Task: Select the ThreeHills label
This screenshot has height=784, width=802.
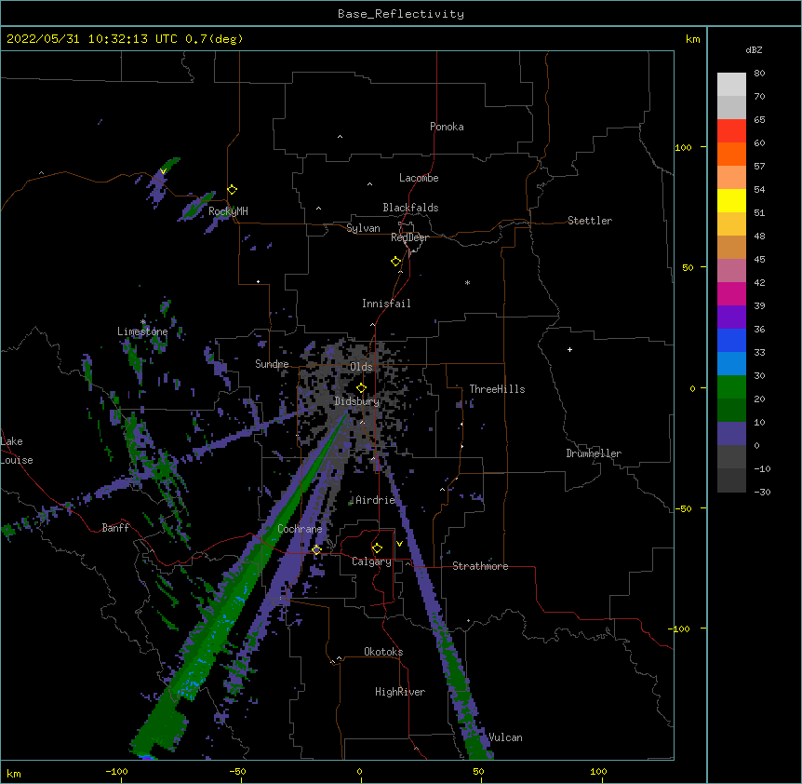Action: (497, 389)
